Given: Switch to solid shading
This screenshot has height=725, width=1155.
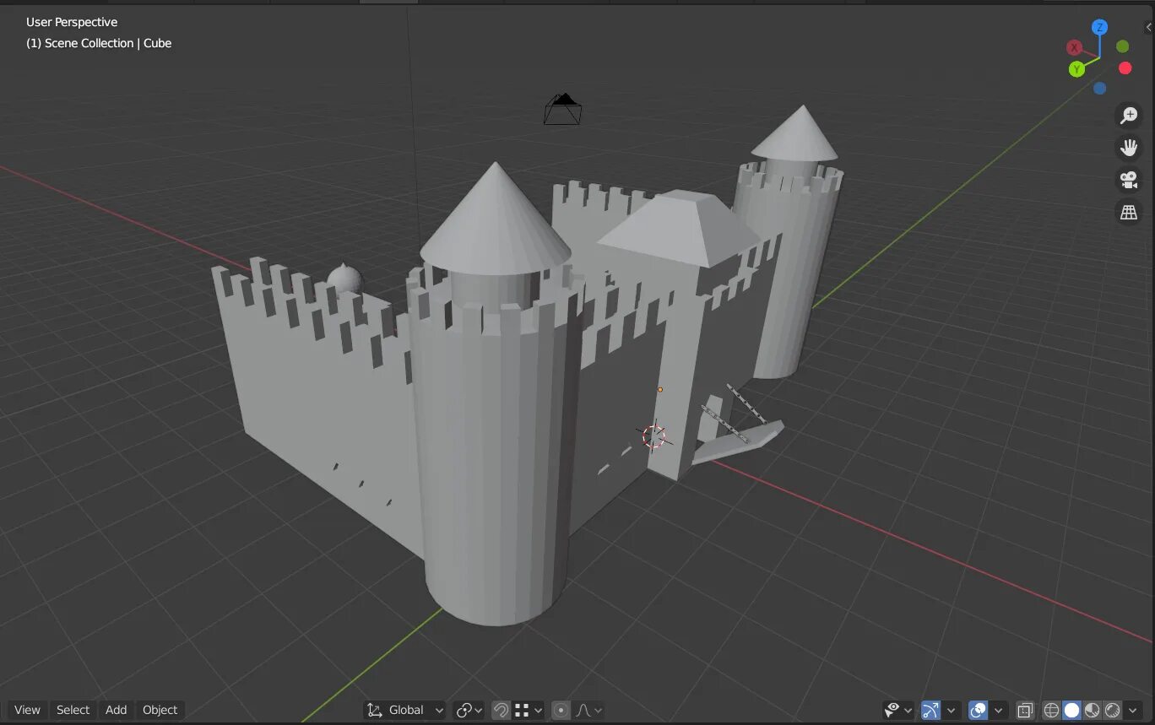Looking at the screenshot, I should pyautogui.click(x=1071, y=710).
